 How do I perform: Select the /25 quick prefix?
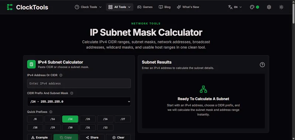(88, 119)
